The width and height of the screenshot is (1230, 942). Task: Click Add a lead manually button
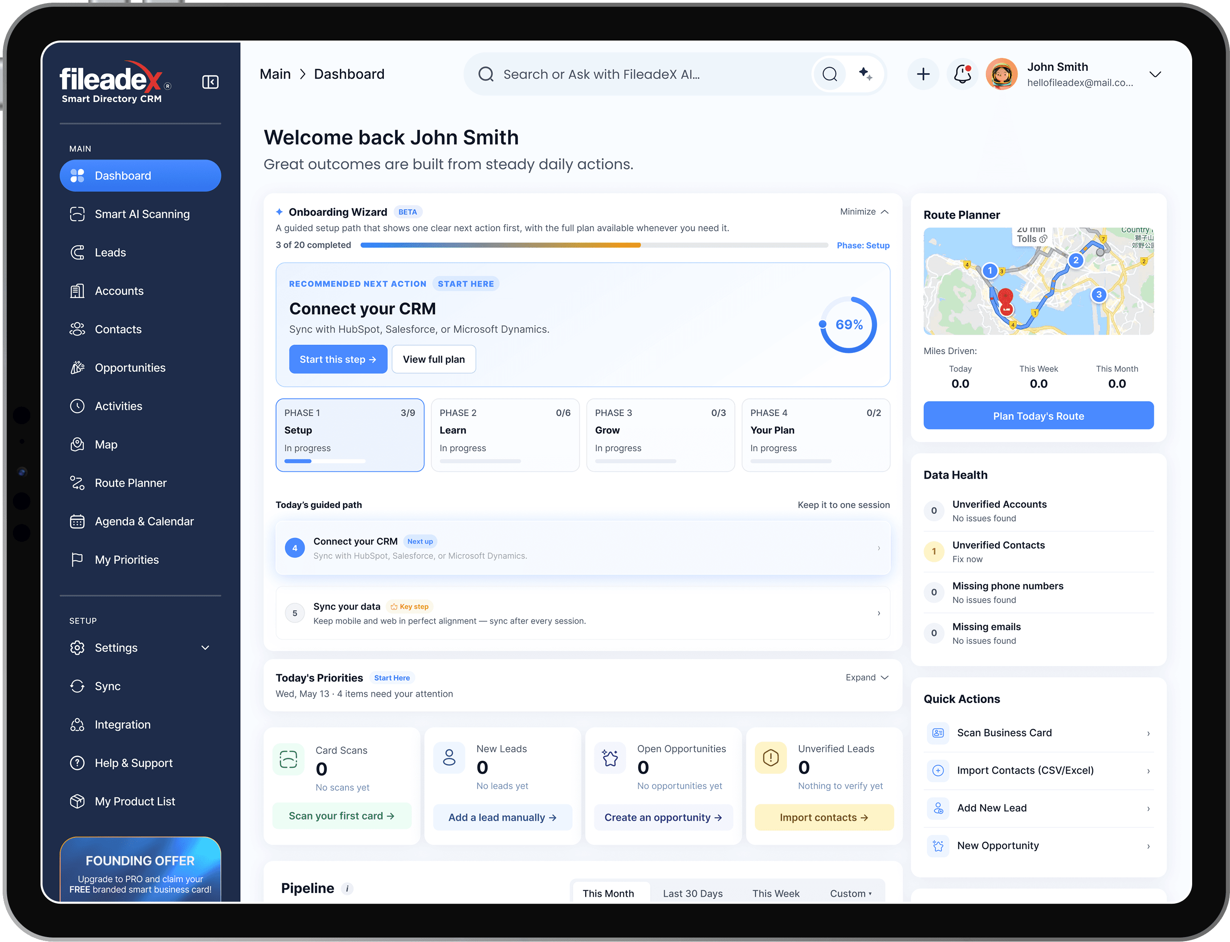coord(502,818)
